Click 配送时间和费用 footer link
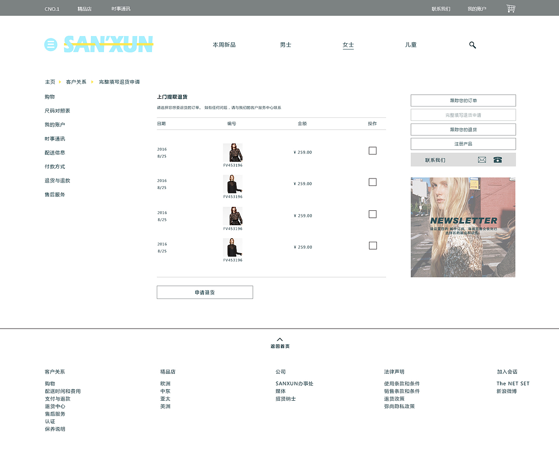The image size is (559, 453). [x=63, y=391]
